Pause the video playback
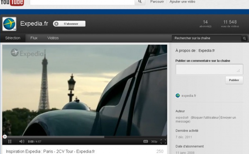Image resolution: width=249 pixels, height=154 pixels. click(x=10, y=142)
